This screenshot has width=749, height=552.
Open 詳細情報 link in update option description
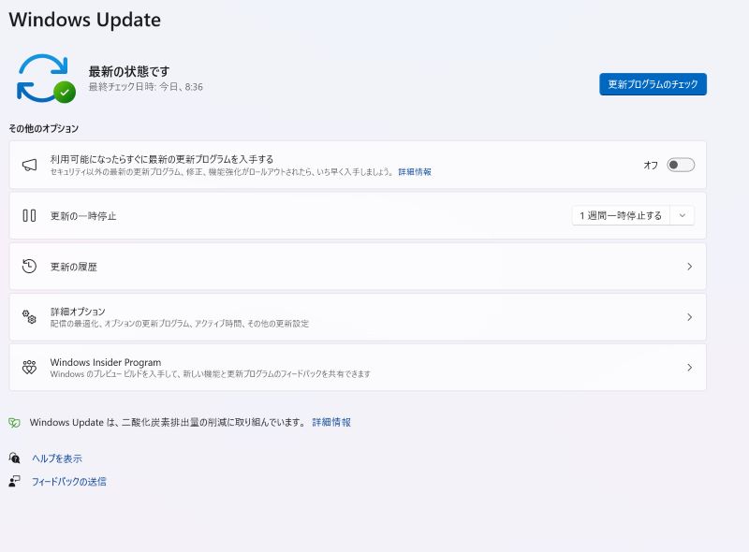click(x=415, y=172)
